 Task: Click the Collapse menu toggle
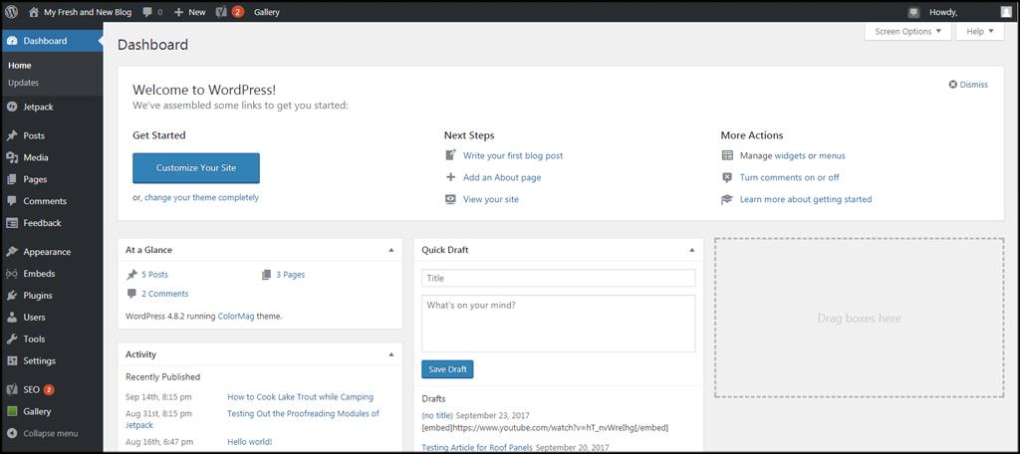pyautogui.click(x=50, y=433)
